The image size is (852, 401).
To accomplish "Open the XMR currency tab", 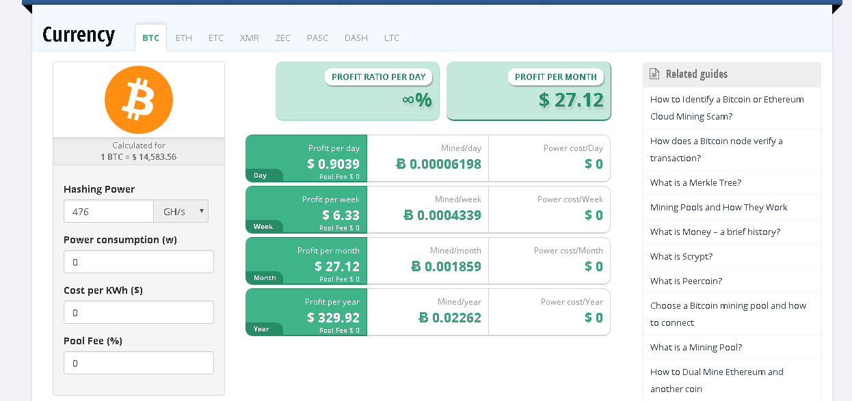I will click(250, 38).
